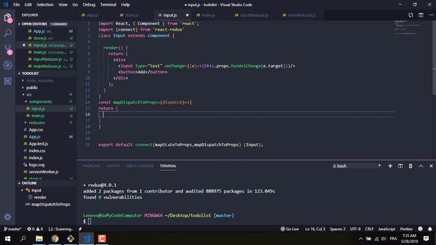Maximize the panel with up chevron
Screen dimensions: 436x245
tap(421, 166)
